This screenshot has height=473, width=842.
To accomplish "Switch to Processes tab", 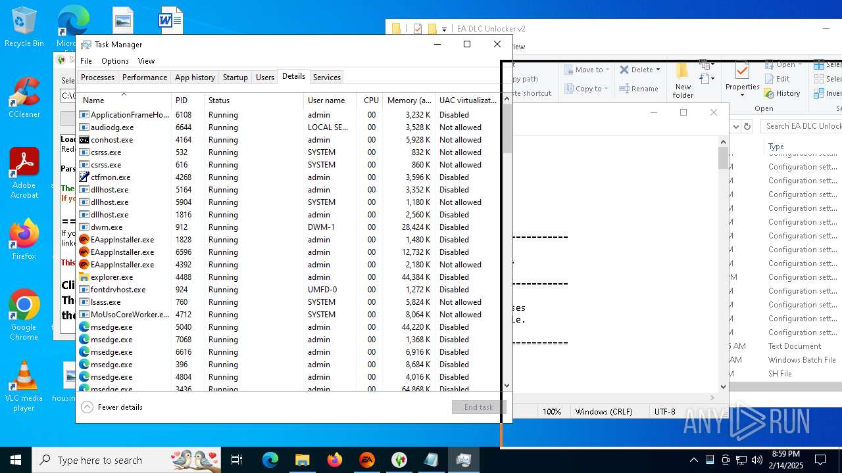I will (97, 78).
